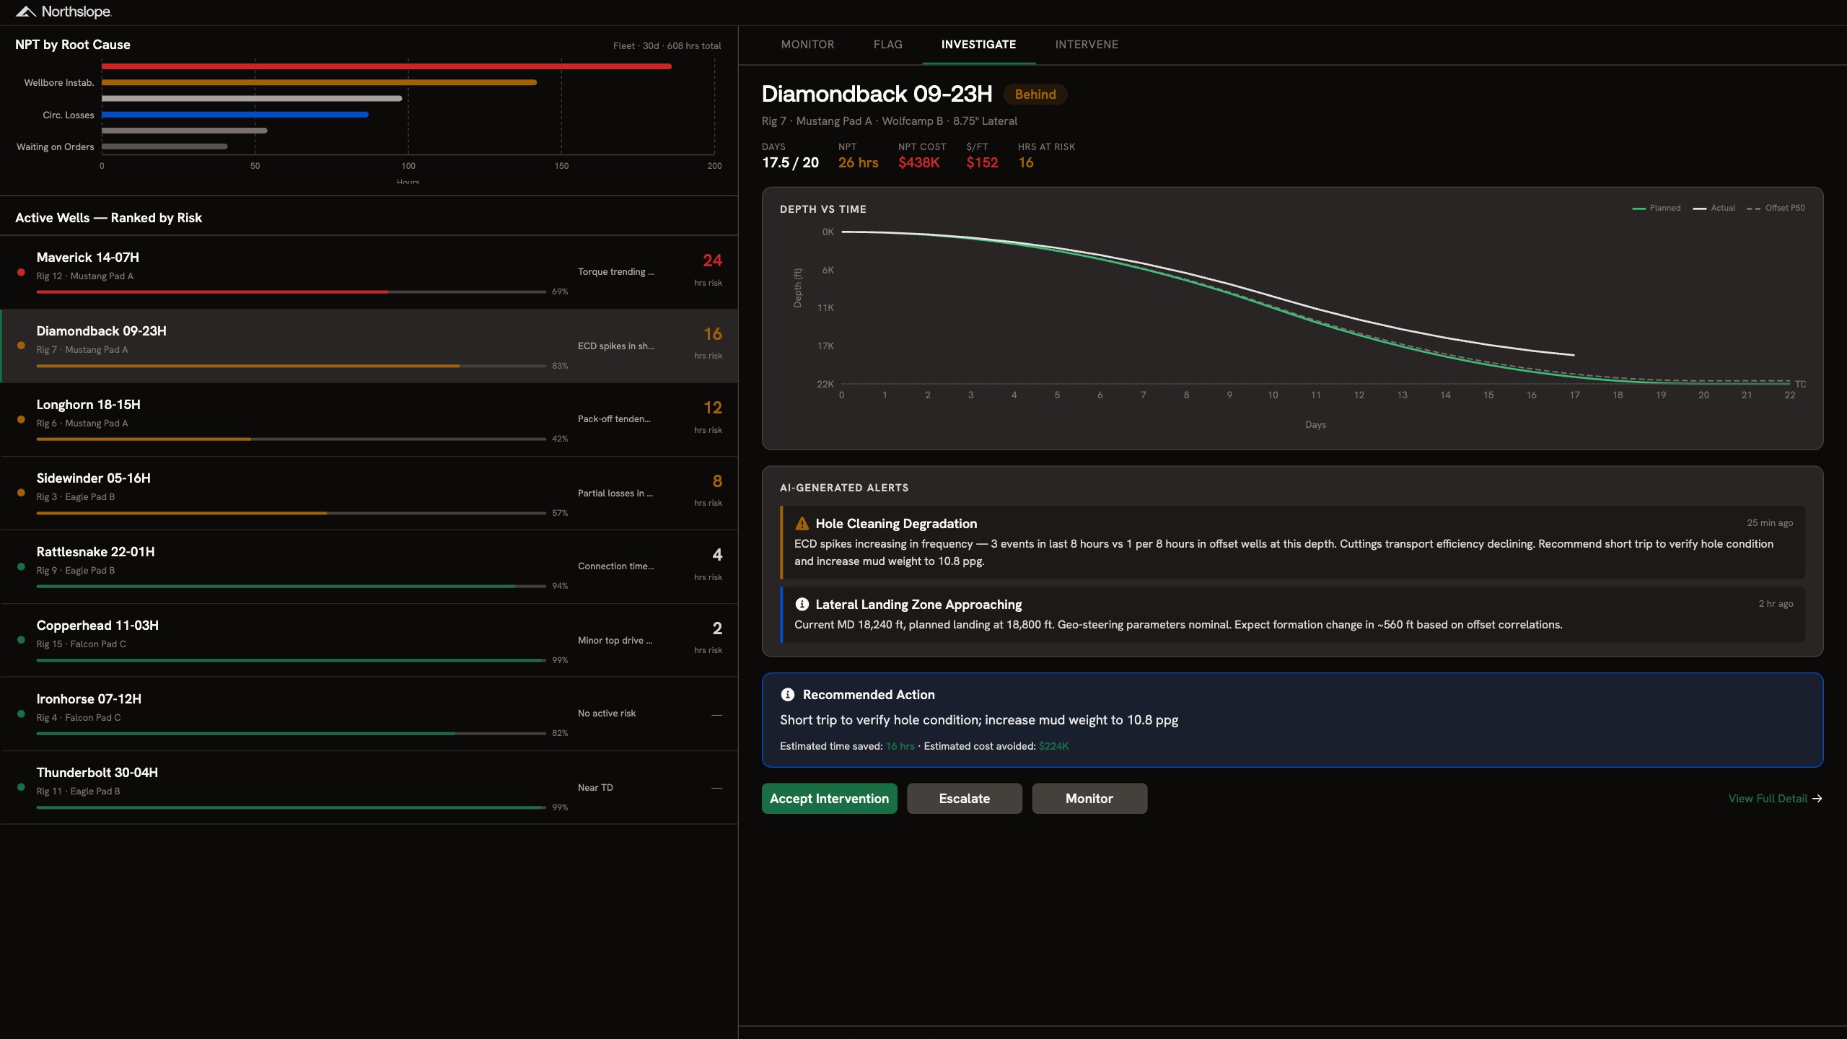Select the FLAG tab
This screenshot has width=1847, height=1039.
(887, 45)
